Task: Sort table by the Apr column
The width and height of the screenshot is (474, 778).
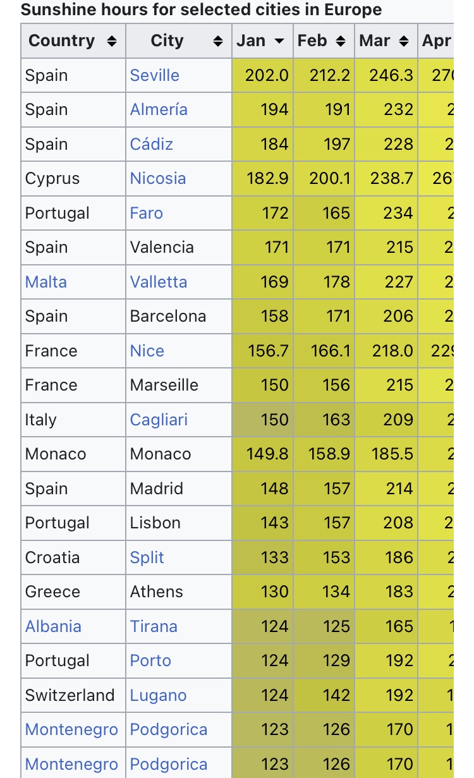Action: 437,42
